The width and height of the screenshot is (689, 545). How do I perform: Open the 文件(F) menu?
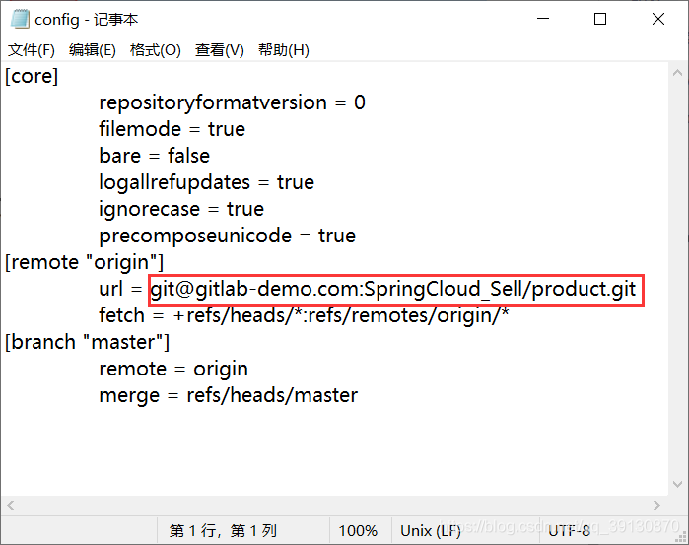point(32,50)
